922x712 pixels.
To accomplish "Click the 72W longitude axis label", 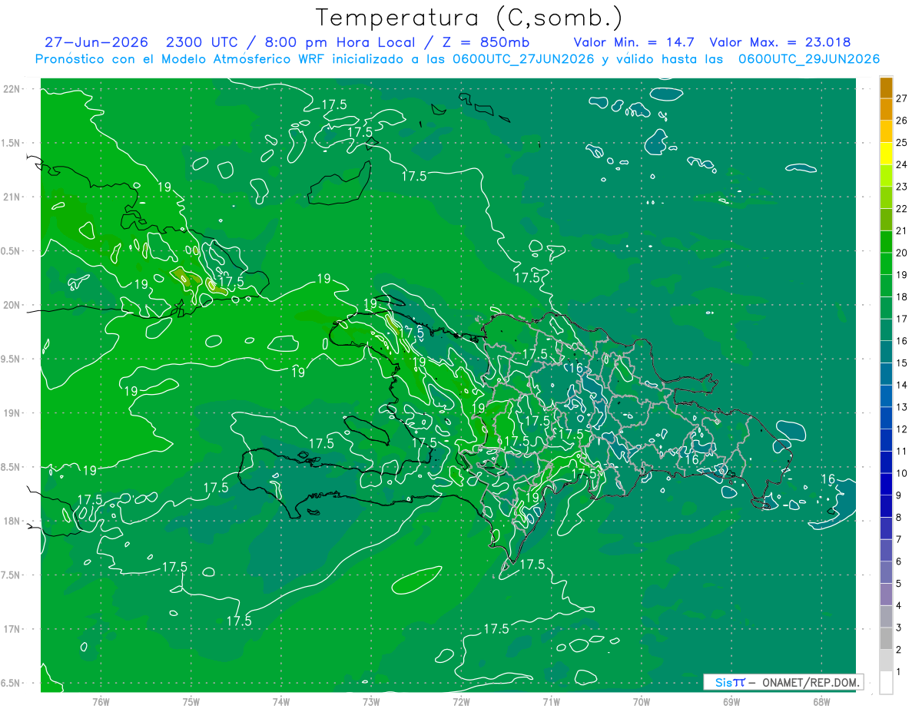I will pos(461,700).
